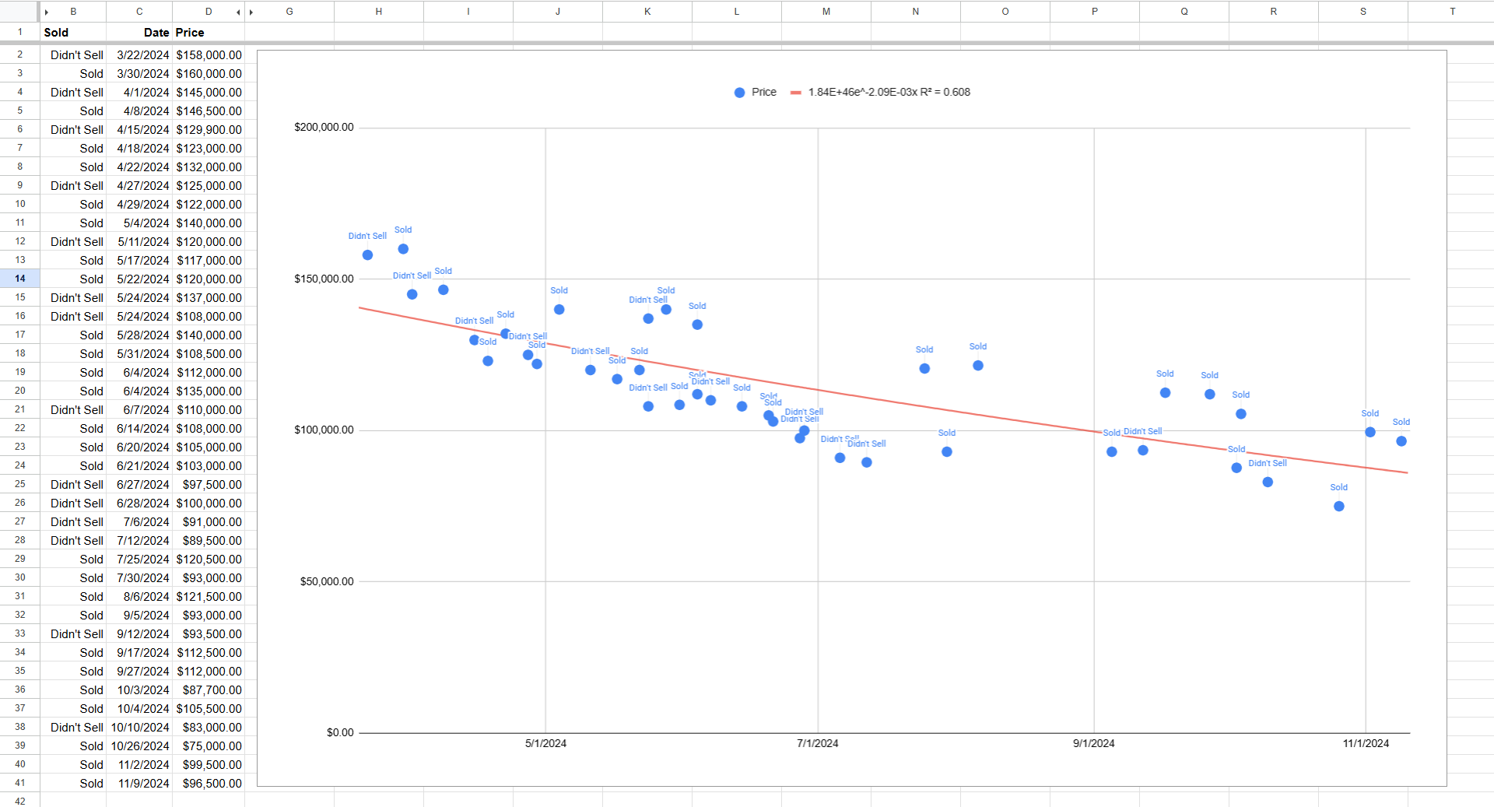Select row 42 header
This screenshot has height=807, width=1494.
click(x=20, y=801)
